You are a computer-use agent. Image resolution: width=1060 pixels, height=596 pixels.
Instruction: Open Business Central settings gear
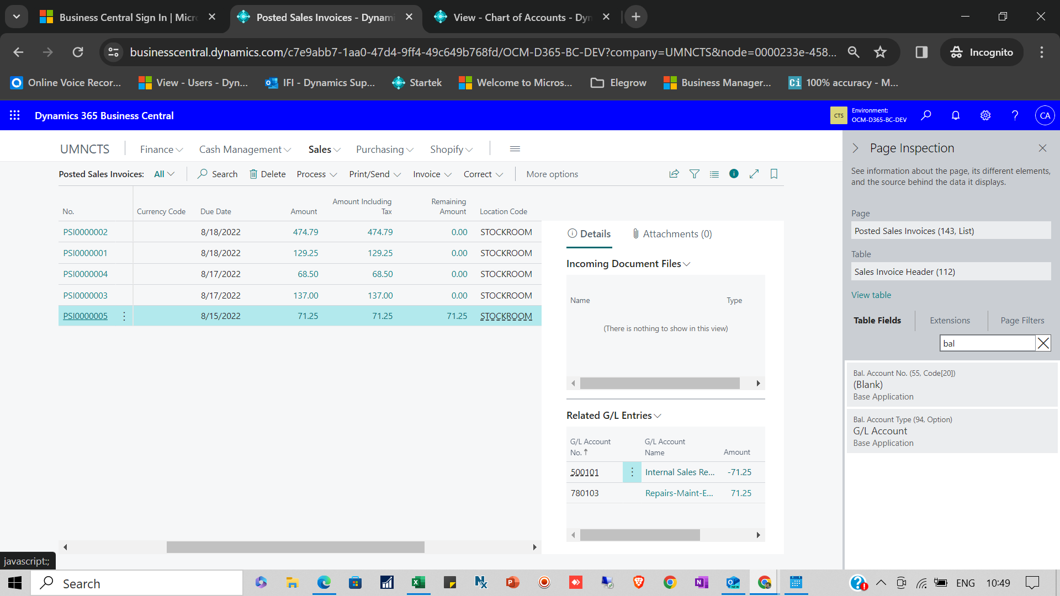985,115
